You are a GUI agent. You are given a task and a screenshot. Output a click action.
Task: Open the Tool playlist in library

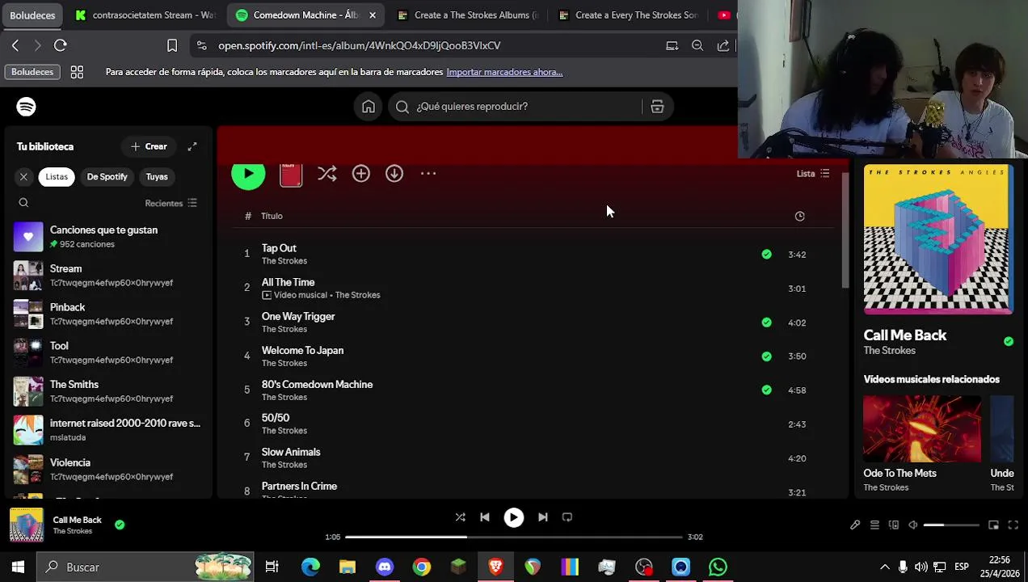point(110,353)
